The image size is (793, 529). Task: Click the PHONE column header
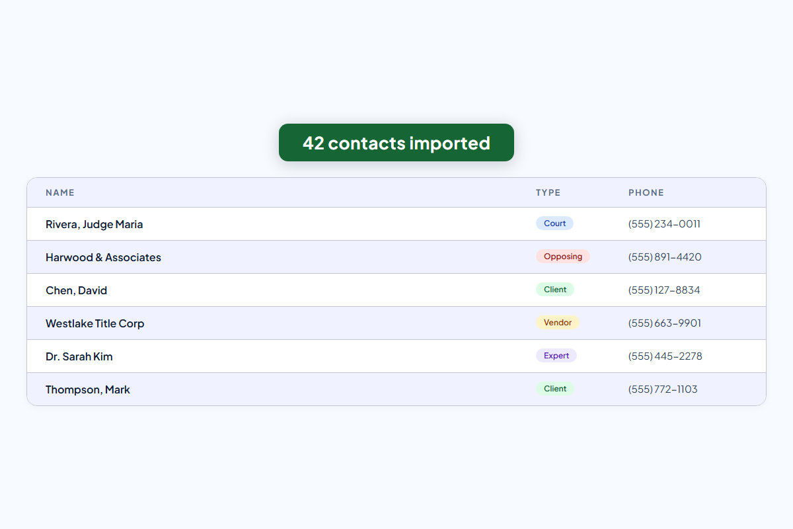click(646, 192)
